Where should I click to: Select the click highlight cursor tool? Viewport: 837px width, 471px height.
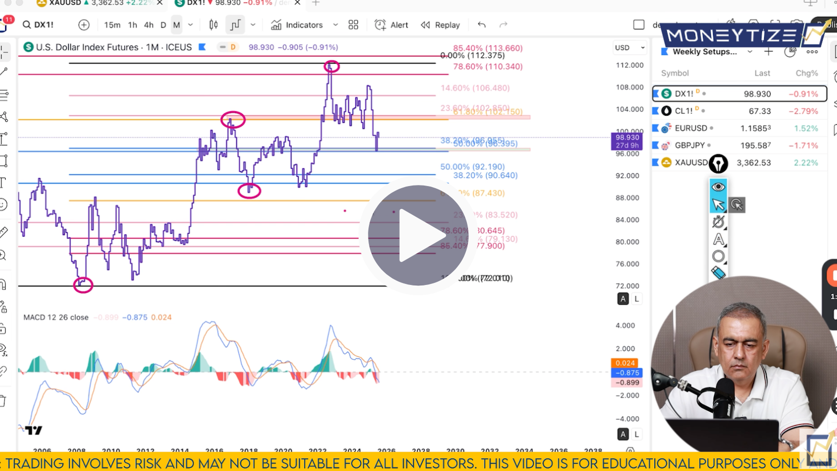coord(736,204)
